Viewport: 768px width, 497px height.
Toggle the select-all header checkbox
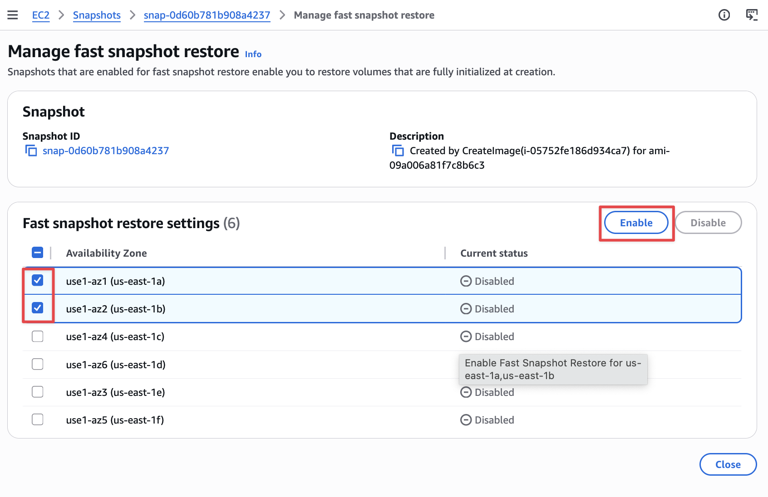pyautogui.click(x=38, y=253)
